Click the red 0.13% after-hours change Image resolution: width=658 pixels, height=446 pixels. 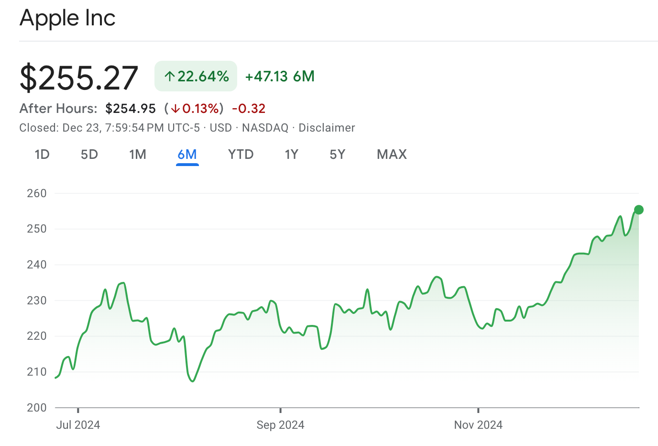pyautogui.click(x=194, y=109)
